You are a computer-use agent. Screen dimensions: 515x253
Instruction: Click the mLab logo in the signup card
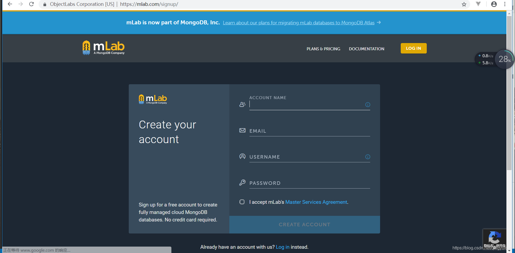point(153,99)
